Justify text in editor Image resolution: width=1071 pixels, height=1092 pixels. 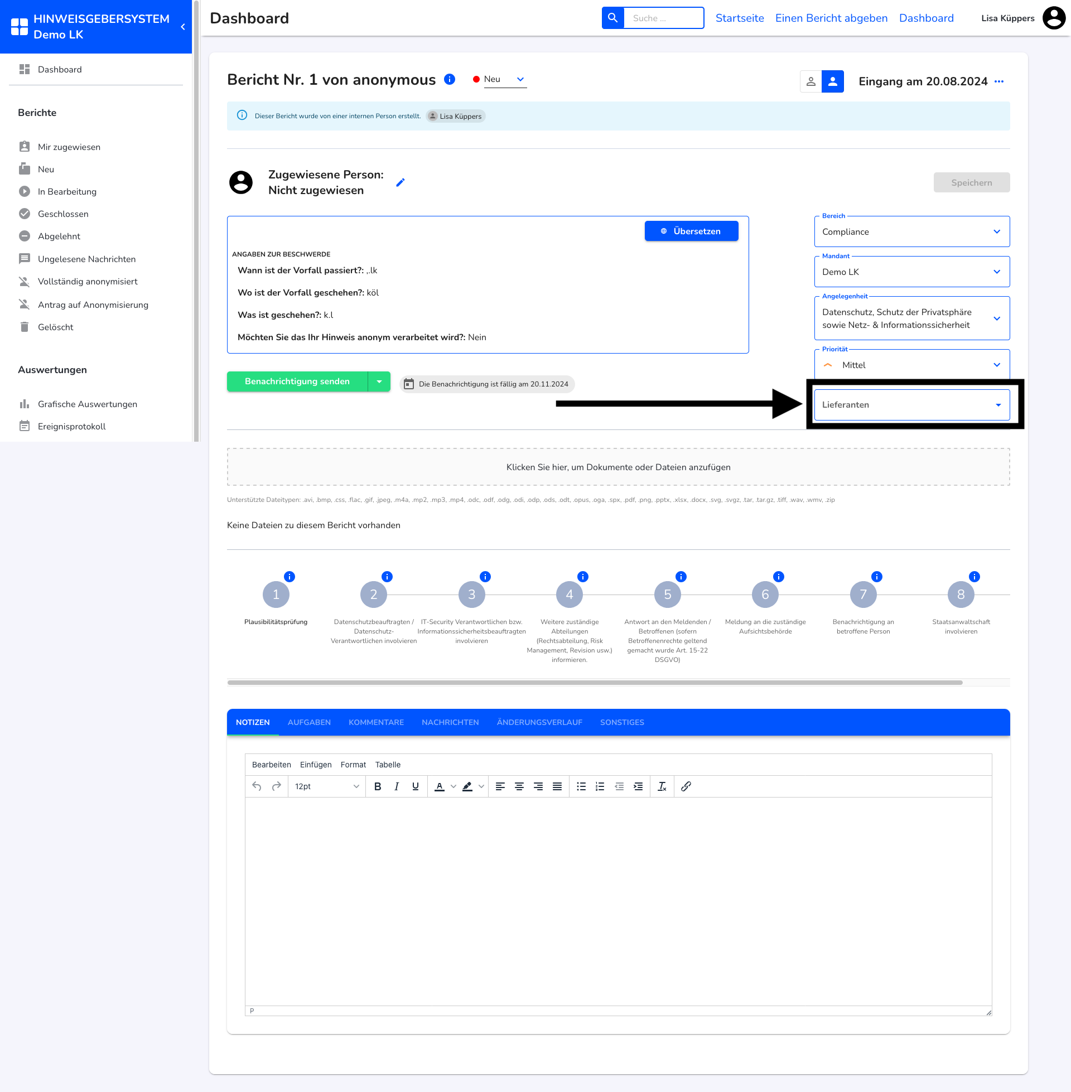[557, 786]
